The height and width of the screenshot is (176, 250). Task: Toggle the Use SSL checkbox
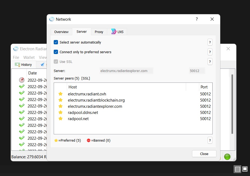(56, 62)
